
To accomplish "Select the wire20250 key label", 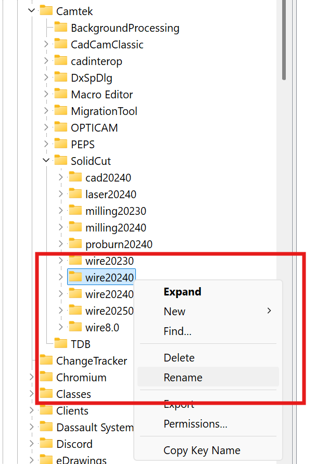I will [109, 311].
